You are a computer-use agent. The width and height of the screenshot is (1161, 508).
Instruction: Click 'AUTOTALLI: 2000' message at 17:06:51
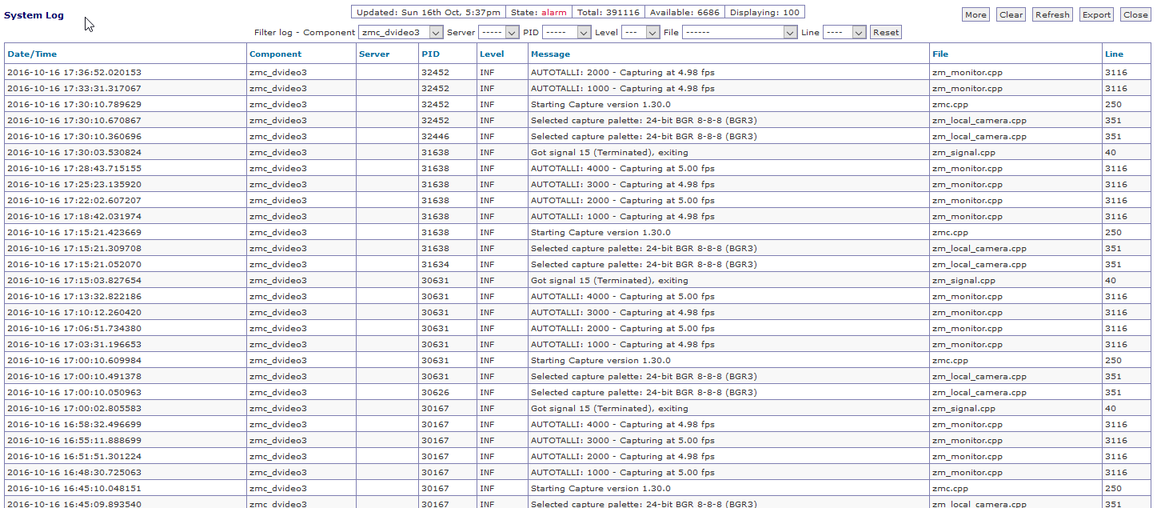pyautogui.click(x=623, y=329)
